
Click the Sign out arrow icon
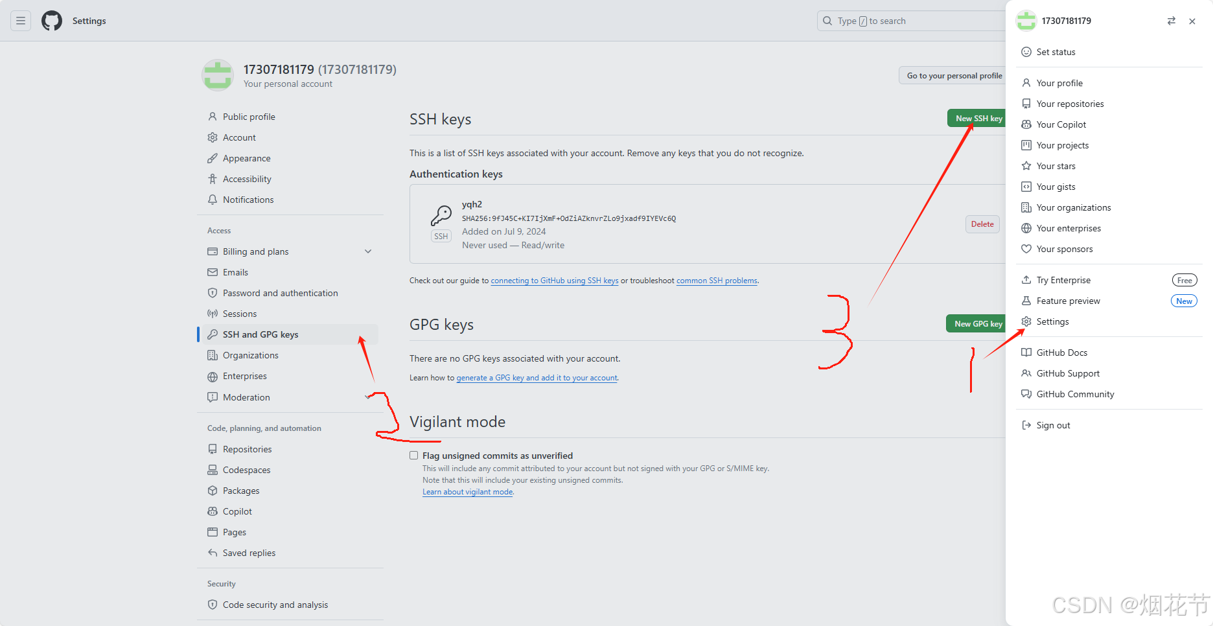pyautogui.click(x=1026, y=425)
